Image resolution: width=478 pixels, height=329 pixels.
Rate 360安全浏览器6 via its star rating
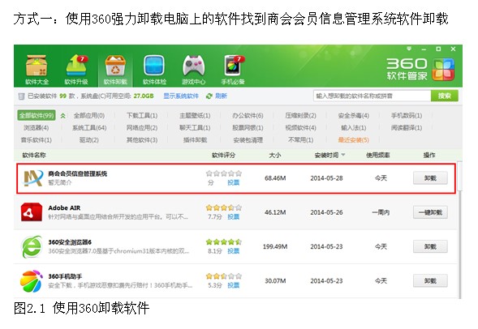[x=224, y=242]
